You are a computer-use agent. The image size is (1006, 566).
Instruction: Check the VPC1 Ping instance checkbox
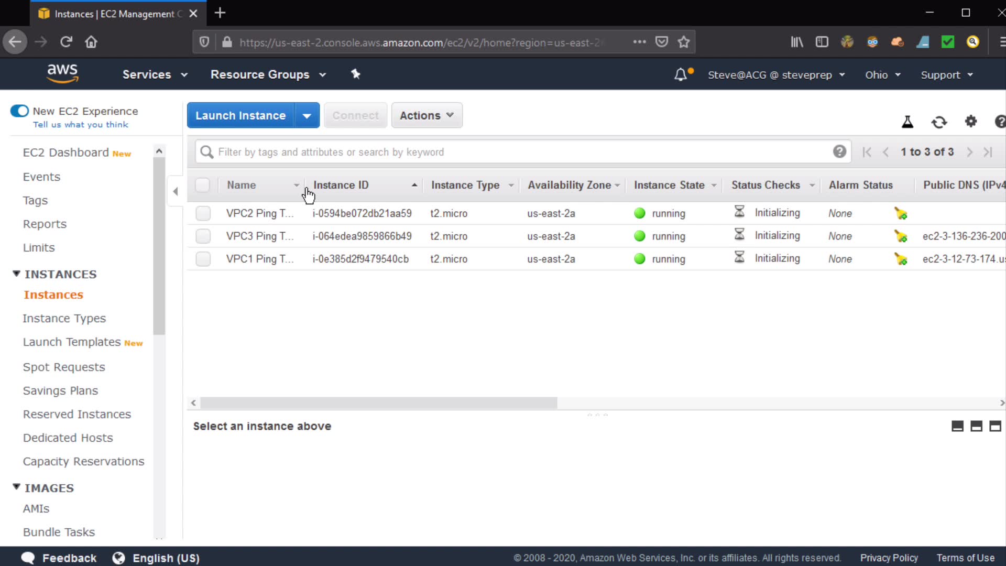203,259
